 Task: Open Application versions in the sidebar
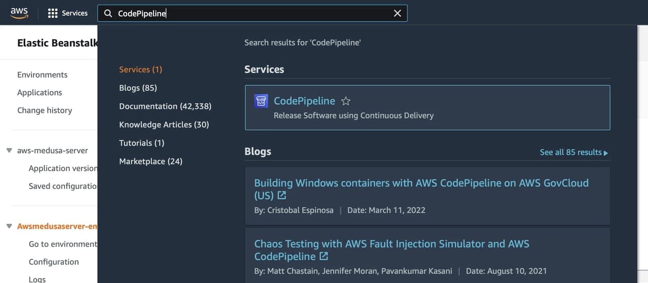coord(63,168)
